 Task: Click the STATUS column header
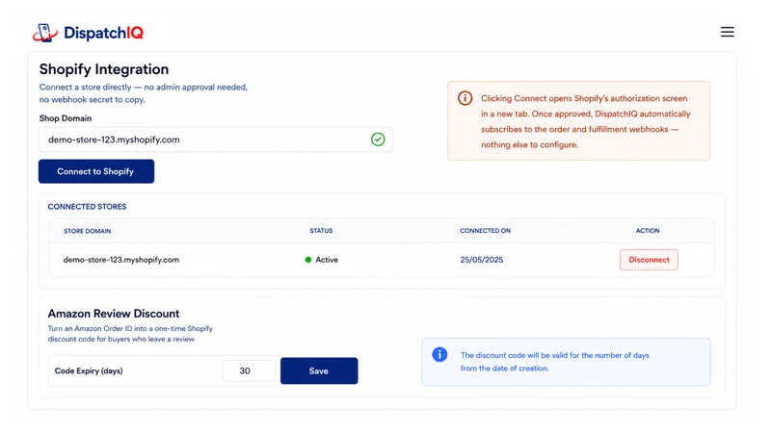(321, 231)
